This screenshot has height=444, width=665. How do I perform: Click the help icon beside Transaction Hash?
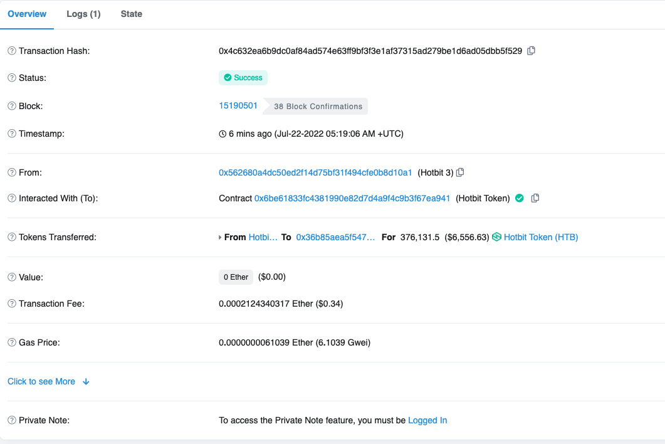[12, 51]
